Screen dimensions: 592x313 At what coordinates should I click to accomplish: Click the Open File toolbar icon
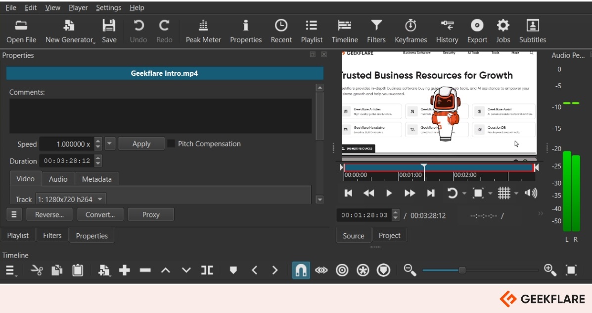tap(21, 31)
